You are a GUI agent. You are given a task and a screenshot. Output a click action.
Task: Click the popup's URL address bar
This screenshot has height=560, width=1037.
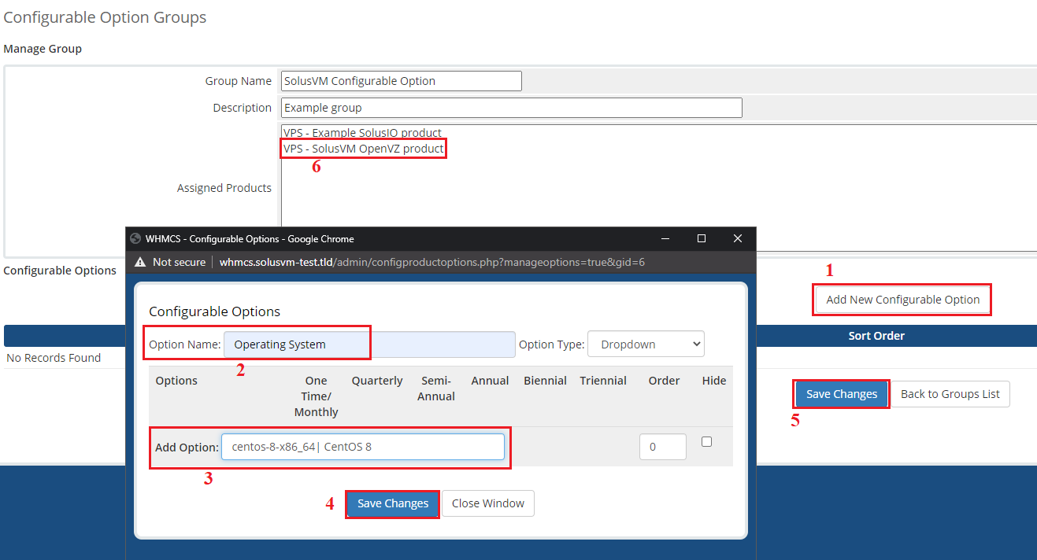[x=431, y=263]
